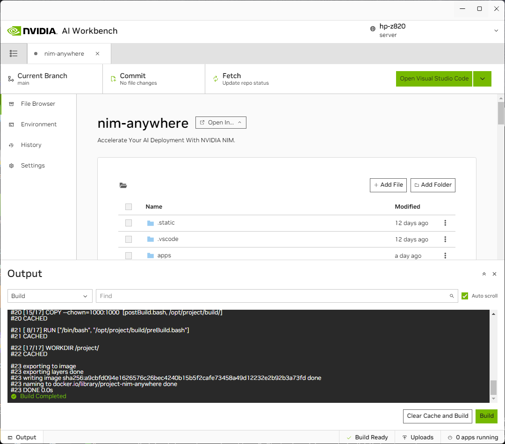Viewport: 505px width, 444px height.
Task: Click the Uploads arrow icon
Action: pos(404,437)
